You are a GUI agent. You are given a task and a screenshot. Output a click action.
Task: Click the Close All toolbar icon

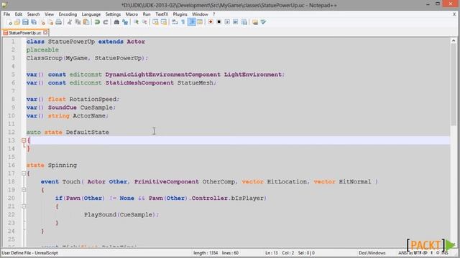click(x=51, y=22)
